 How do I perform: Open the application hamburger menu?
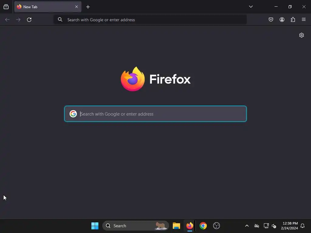304,19
